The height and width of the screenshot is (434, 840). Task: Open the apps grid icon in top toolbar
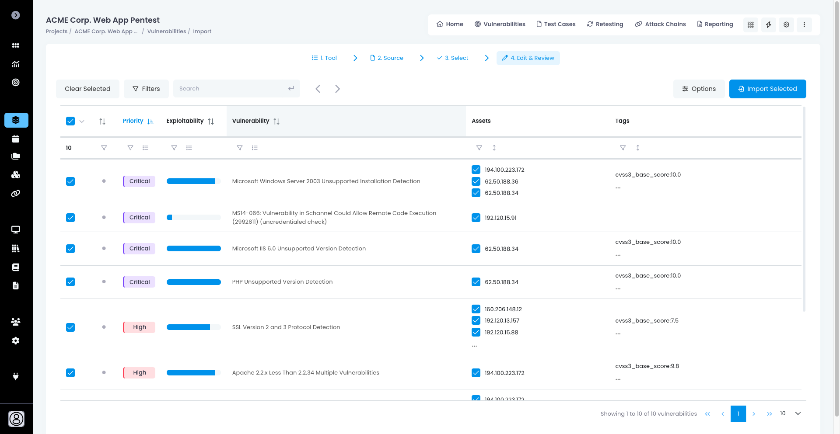(x=750, y=24)
